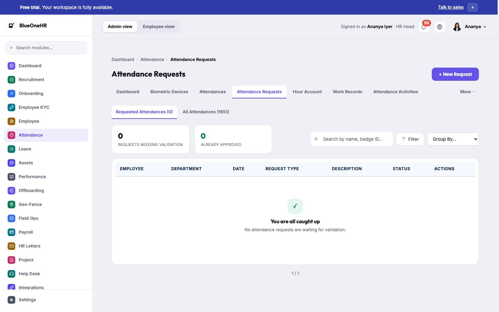499x312 pixels.
Task: Open the Hour Account tab
Action: click(307, 92)
